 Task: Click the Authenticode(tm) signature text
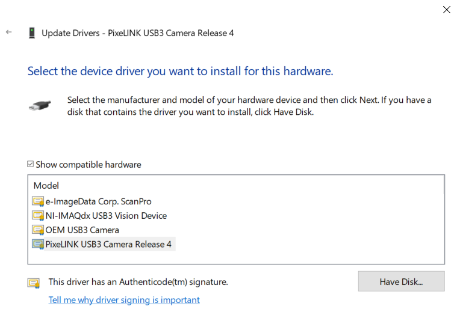(x=138, y=282)
